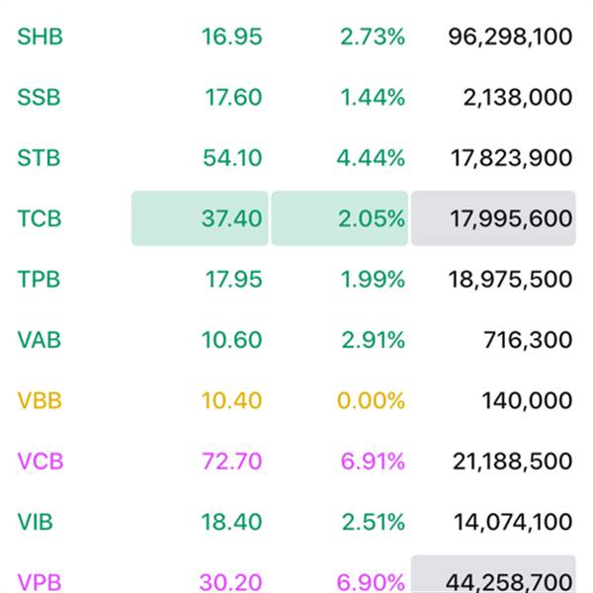Click the highlighted TCB price 37.40
Screen dimensions: 593x593
point(201,218)
